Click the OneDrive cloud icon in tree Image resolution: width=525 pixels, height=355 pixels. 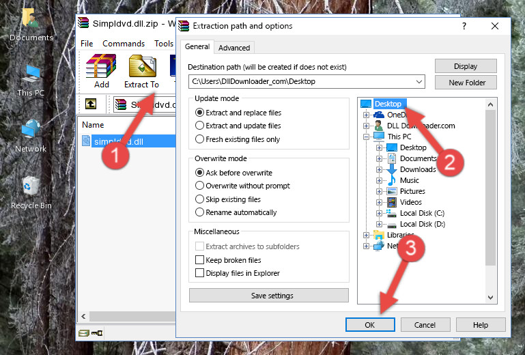tap(379, 115)
